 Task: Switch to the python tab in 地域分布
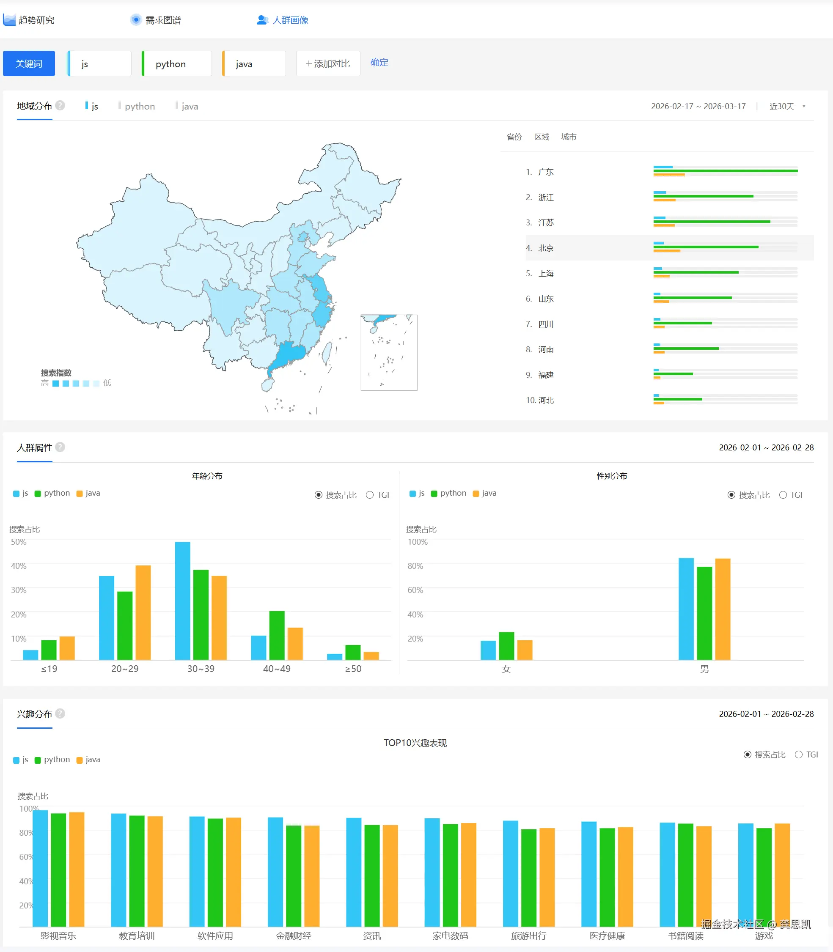pyautogui.click(x=139, y=106)
